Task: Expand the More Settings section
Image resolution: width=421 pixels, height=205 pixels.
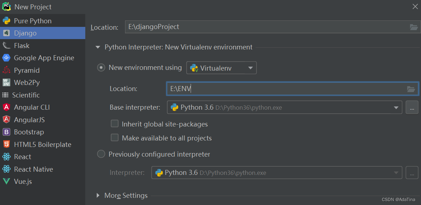Action: [x=98, y=195]
